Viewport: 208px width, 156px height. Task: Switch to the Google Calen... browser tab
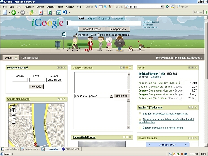(31, 149)
